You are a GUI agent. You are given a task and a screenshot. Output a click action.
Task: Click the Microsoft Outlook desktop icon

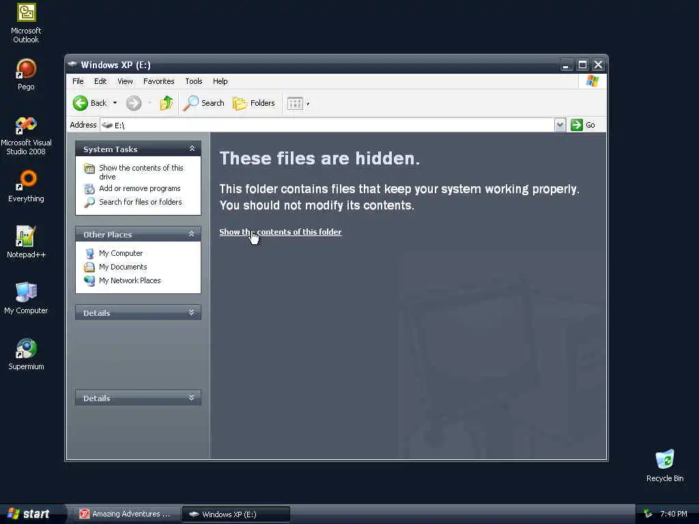tap(26, 23)
